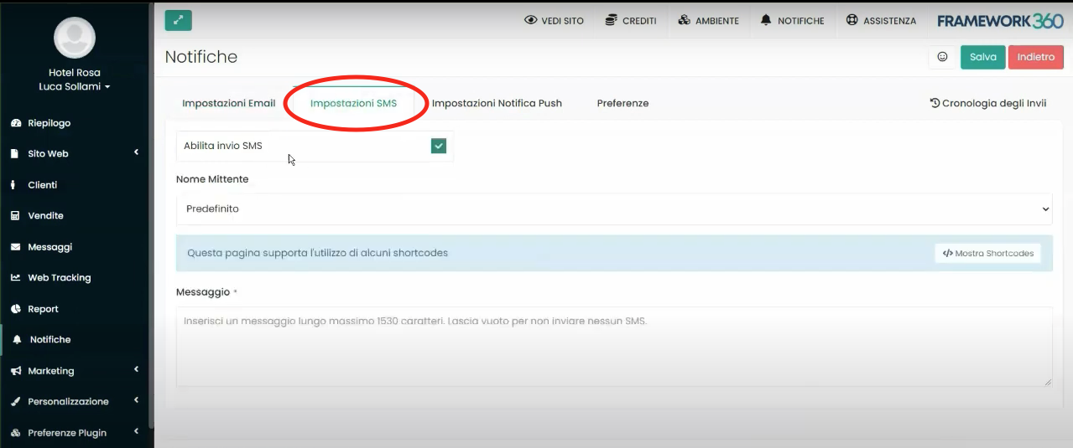Screen dimensions: 1073x448
Task: Click the red Indietro button
Action: click(x=1036, y=57)
